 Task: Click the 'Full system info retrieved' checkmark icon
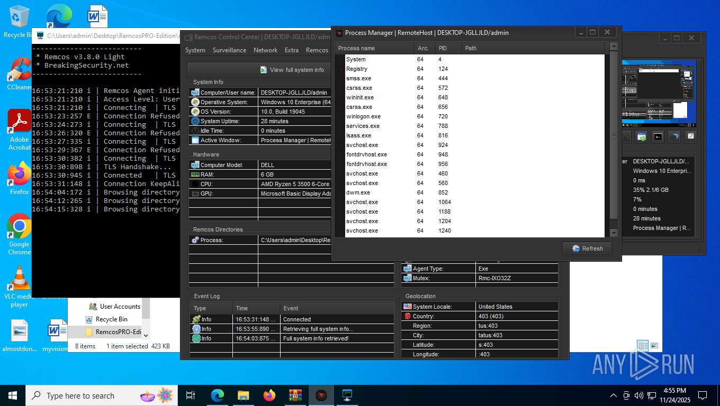click(196, 338)
